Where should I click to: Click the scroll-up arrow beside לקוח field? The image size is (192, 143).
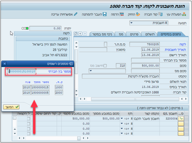76,43
